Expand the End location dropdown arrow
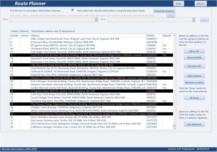The height and width of the screenshot is (152, 217). (x=194, y=20)
